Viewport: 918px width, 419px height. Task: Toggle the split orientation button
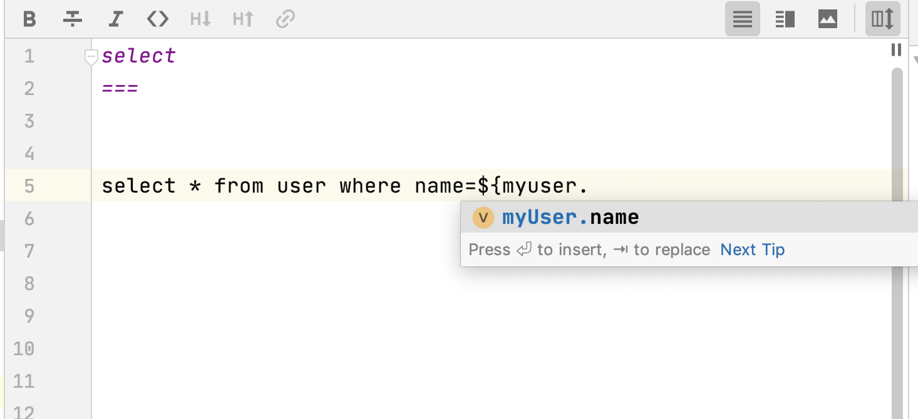(882, 19)
